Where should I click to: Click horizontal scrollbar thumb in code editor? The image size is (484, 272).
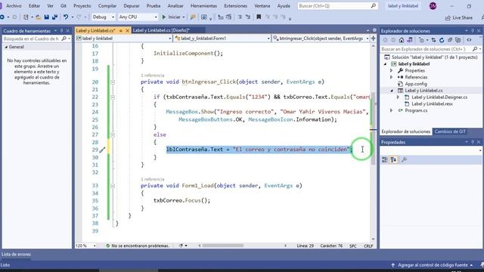coord(223,246)
